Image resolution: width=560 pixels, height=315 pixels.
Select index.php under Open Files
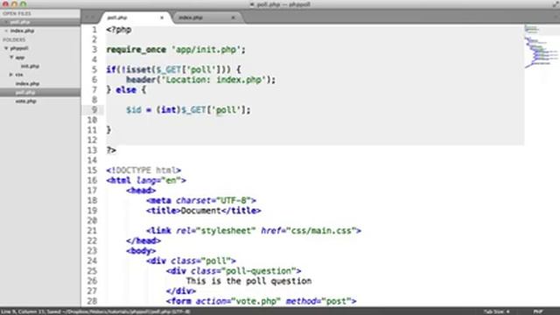pos(22,31)
